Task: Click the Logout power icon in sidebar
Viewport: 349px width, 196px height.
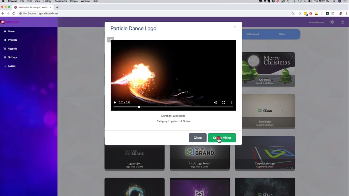Action: 5,66
